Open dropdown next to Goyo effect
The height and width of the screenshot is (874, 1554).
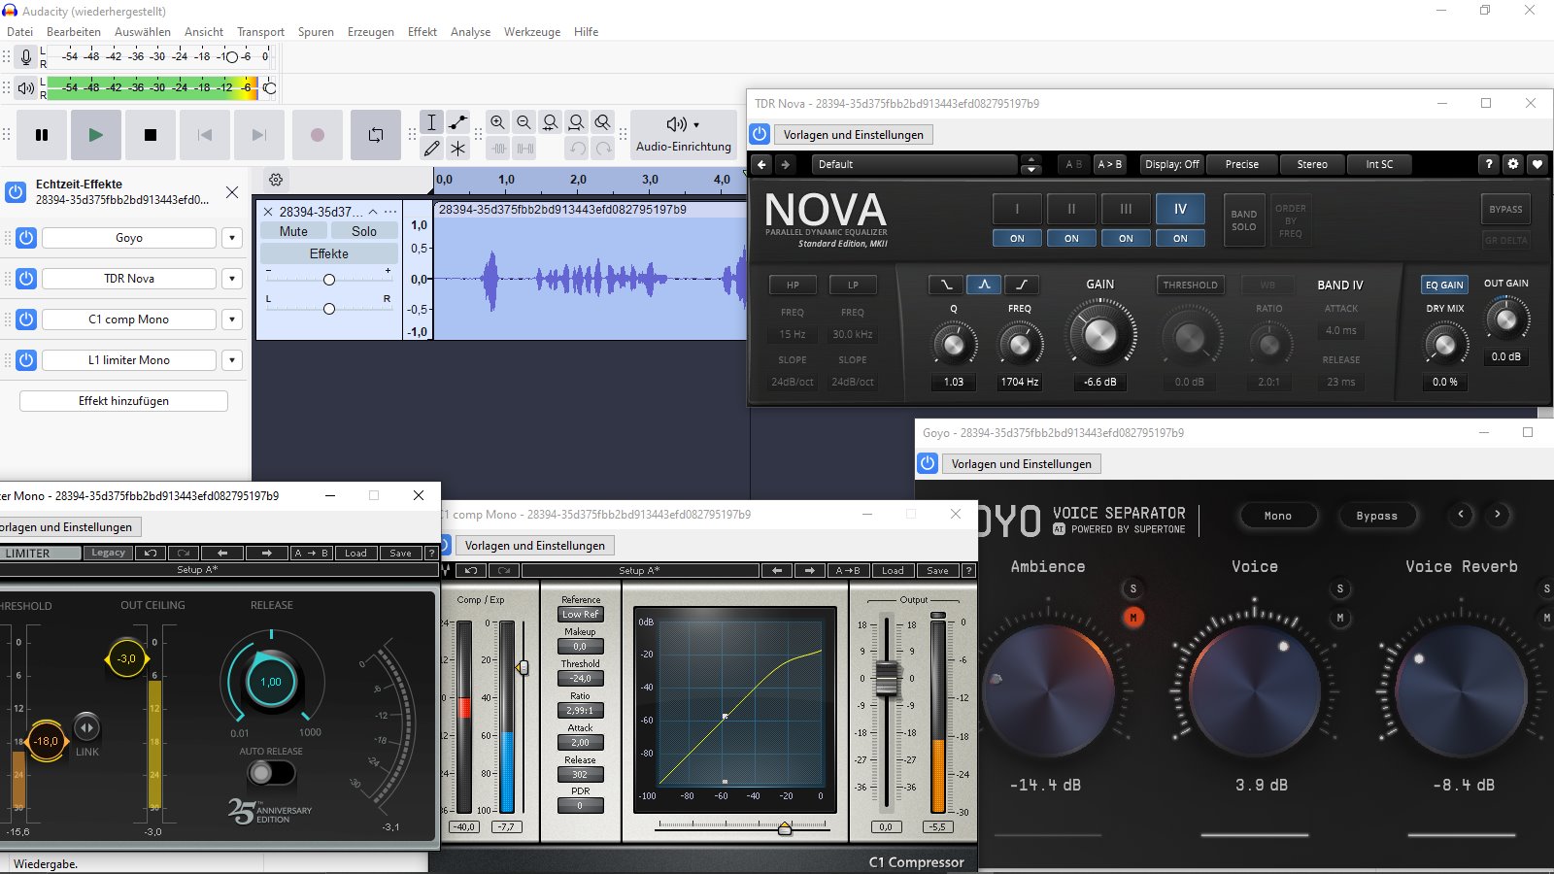pyautogui.click(x=232, y=238)
